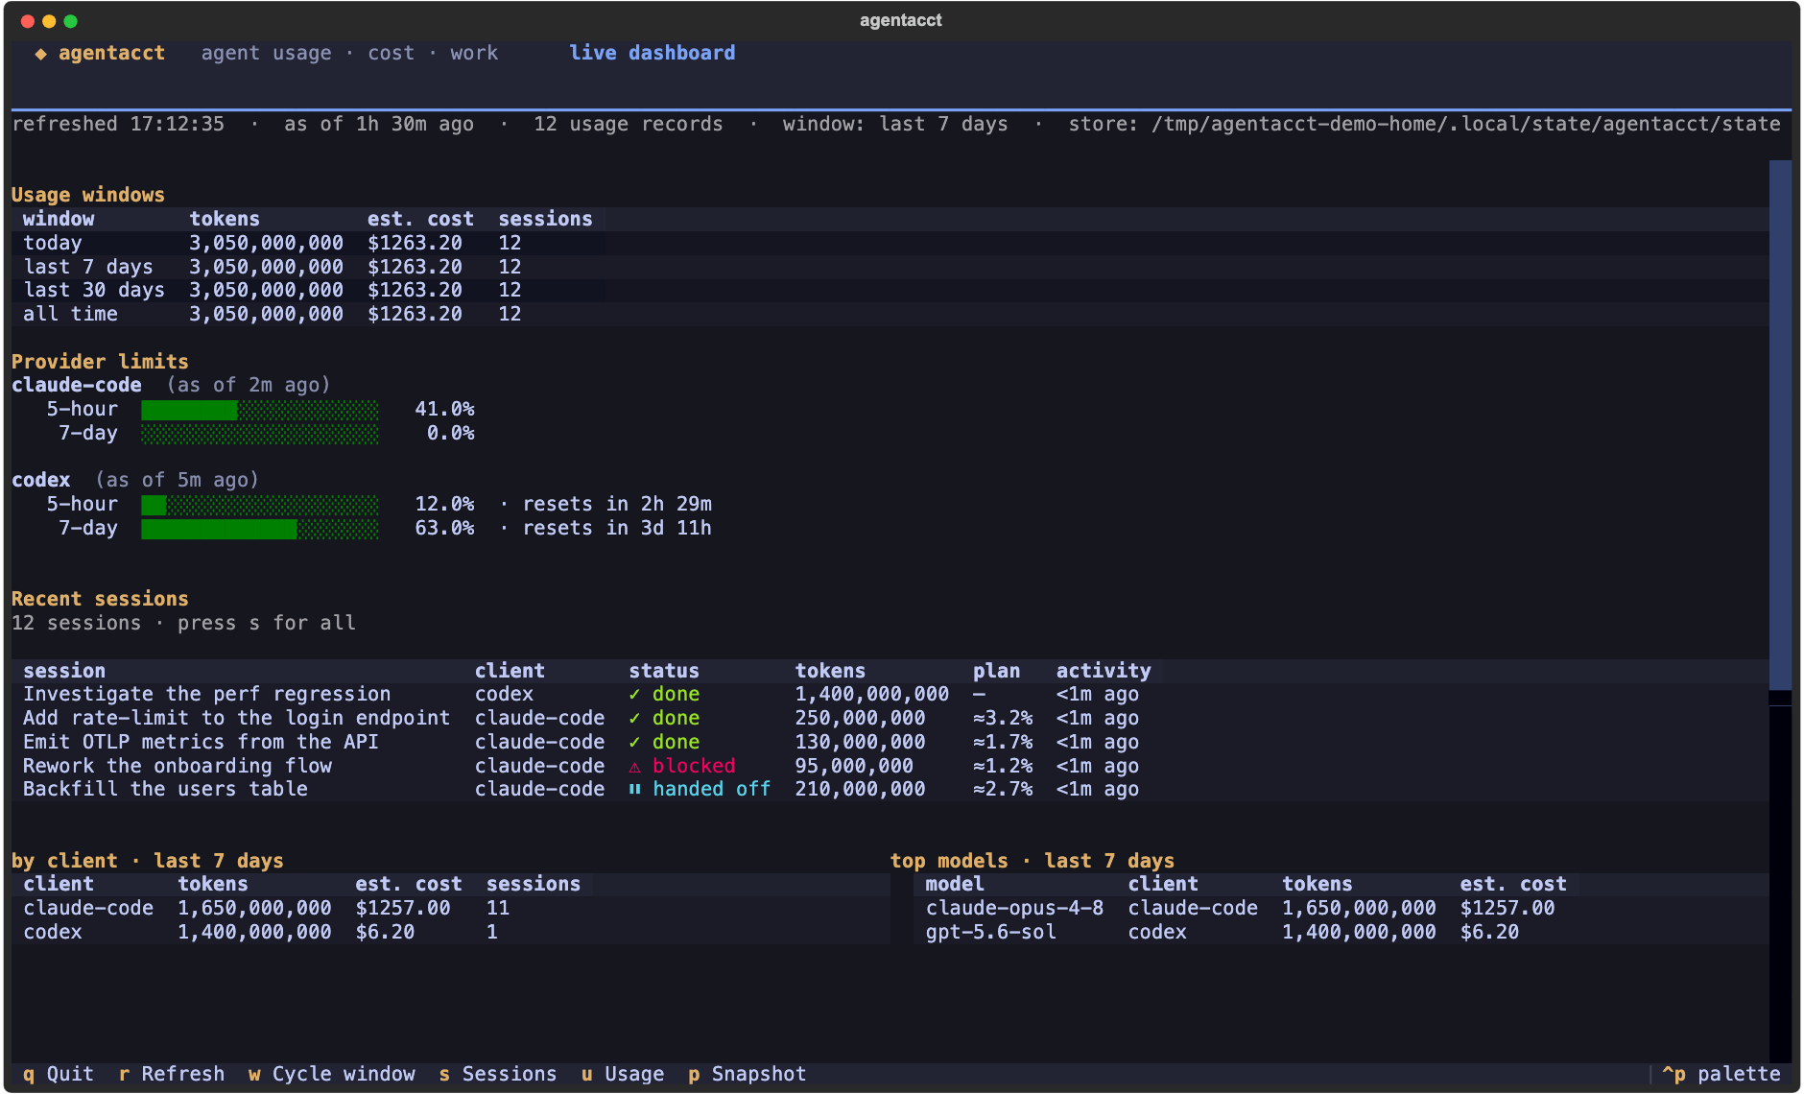Click the 'status' column header in sessions
1804x1094 pixels.
664,672
